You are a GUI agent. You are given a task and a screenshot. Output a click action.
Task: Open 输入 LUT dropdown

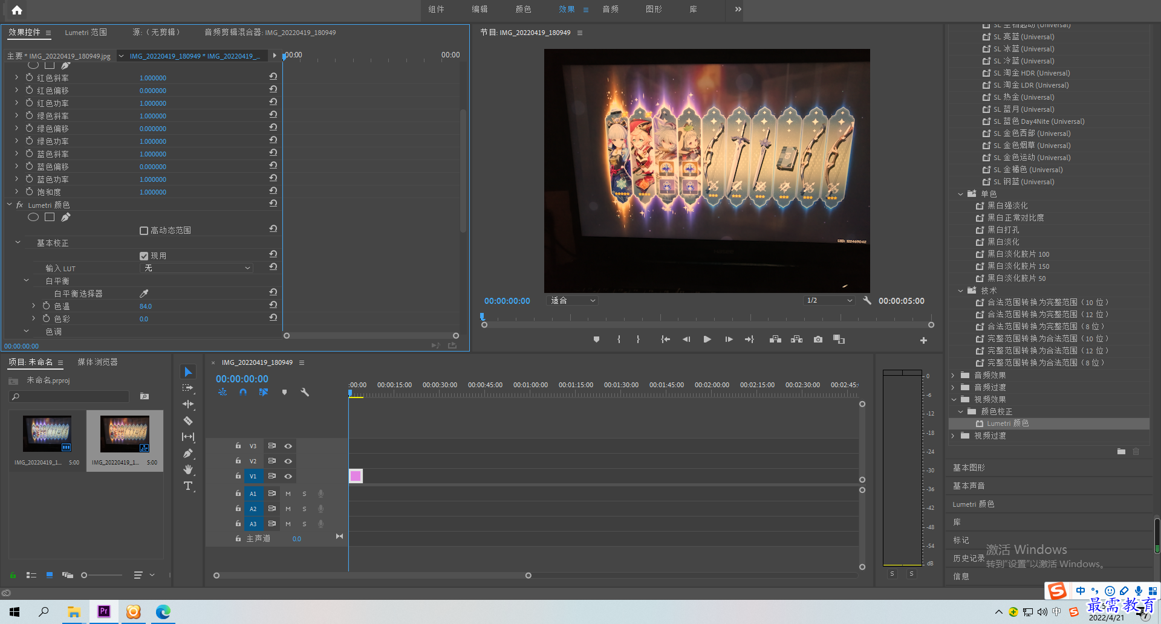click(x=196, y=268)
